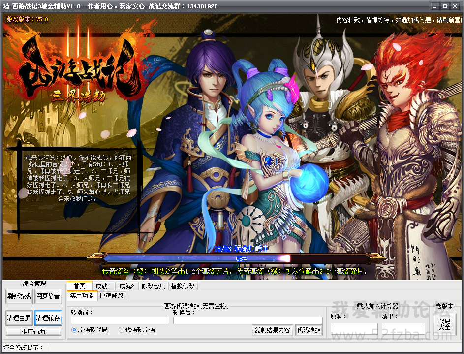The image size is (464, 354).
Task: Click the 内容精致，值得等待 notice text
Action: click(x=399, y=20)
